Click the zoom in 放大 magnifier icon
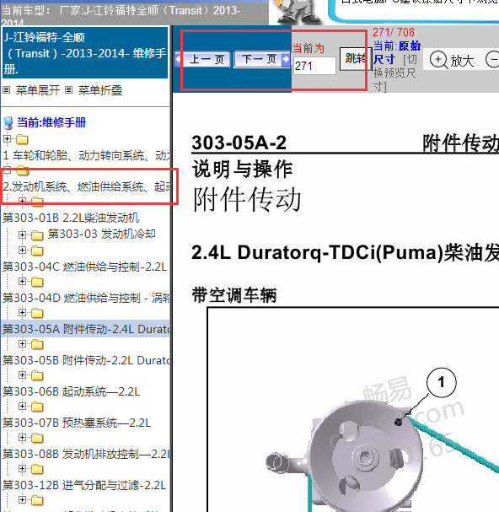Viewport: 499px width, 512px height. point(438,60)
